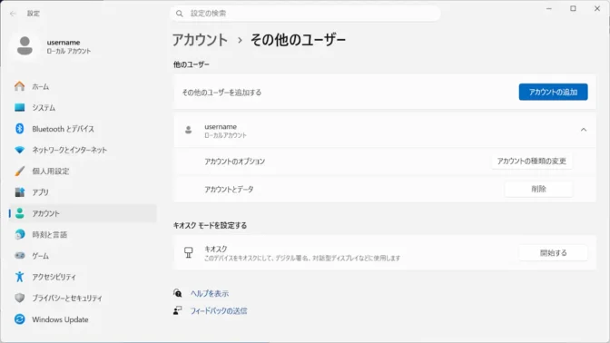Screen dimensions: 610x343
Task: Select 個人用設定 in the sidebar
Action: (83, 171)
